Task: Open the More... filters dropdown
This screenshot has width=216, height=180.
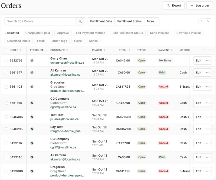Action: [x=152, y=21]
